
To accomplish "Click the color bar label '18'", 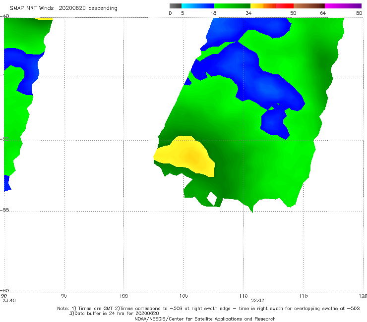I will pyautogui.click(x=213, y=13).
